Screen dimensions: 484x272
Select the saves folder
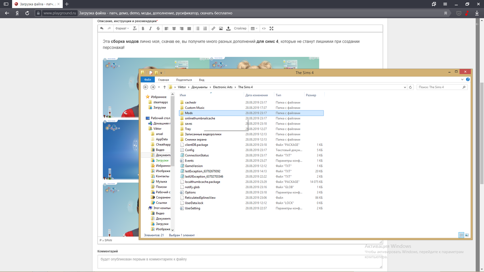coord(188,124)
